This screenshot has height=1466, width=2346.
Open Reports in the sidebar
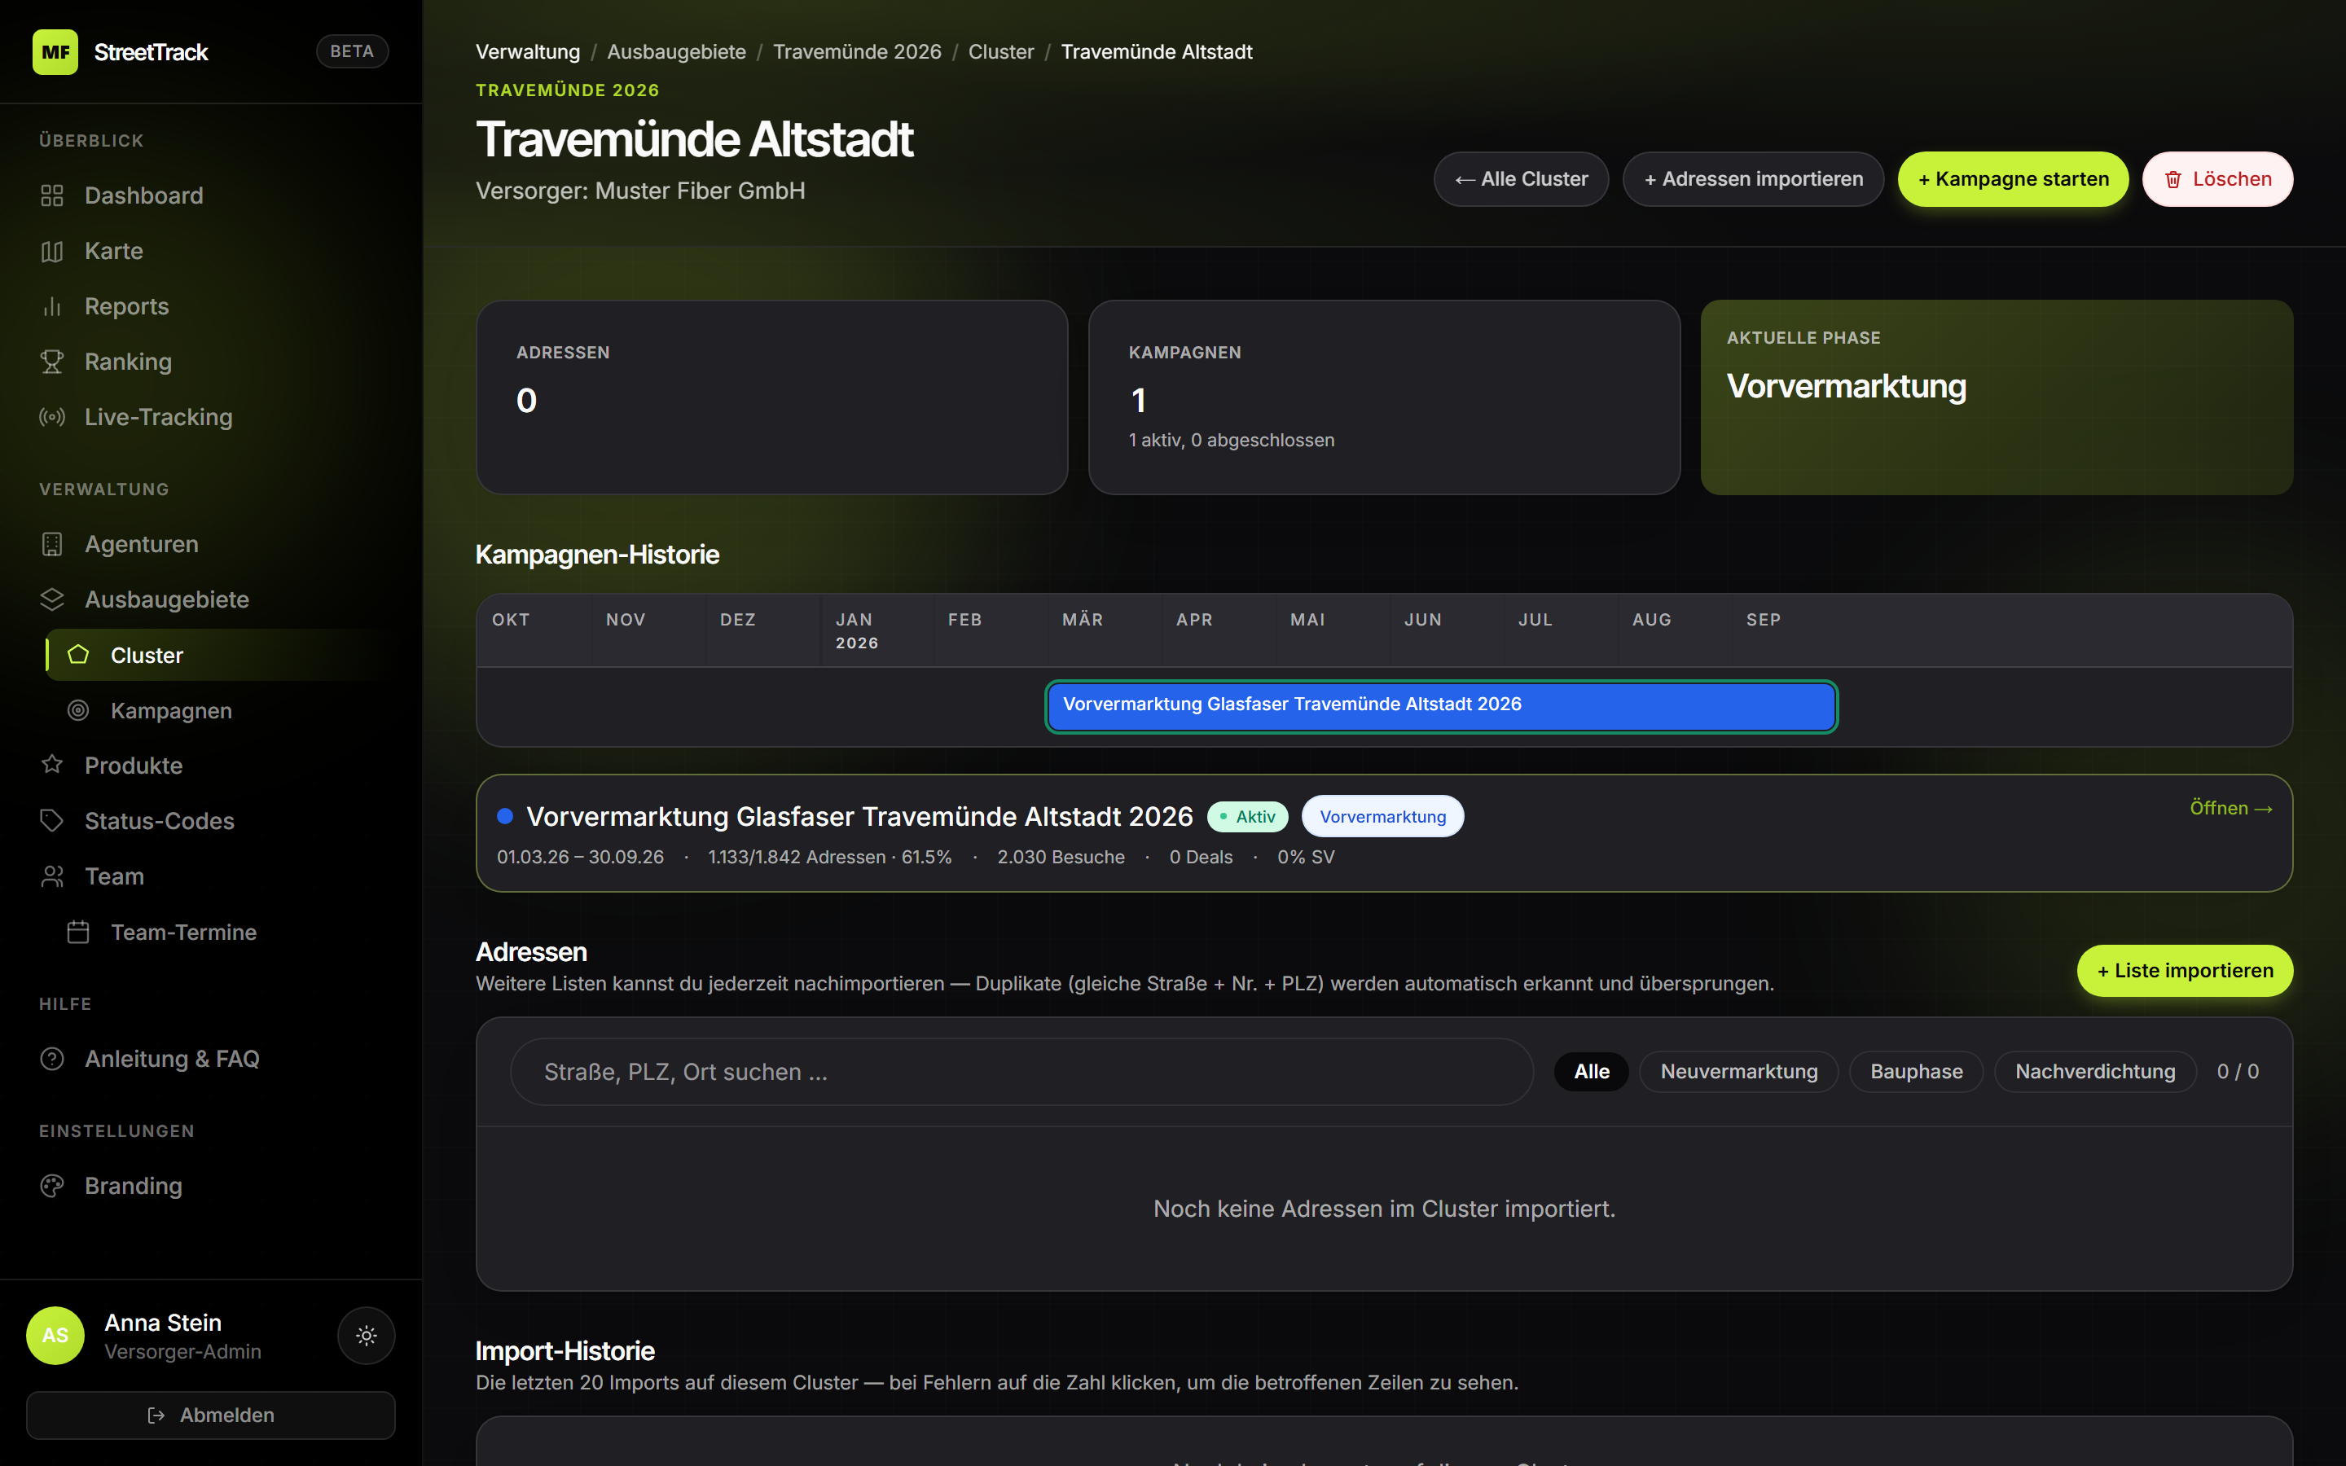click(126, 306)
